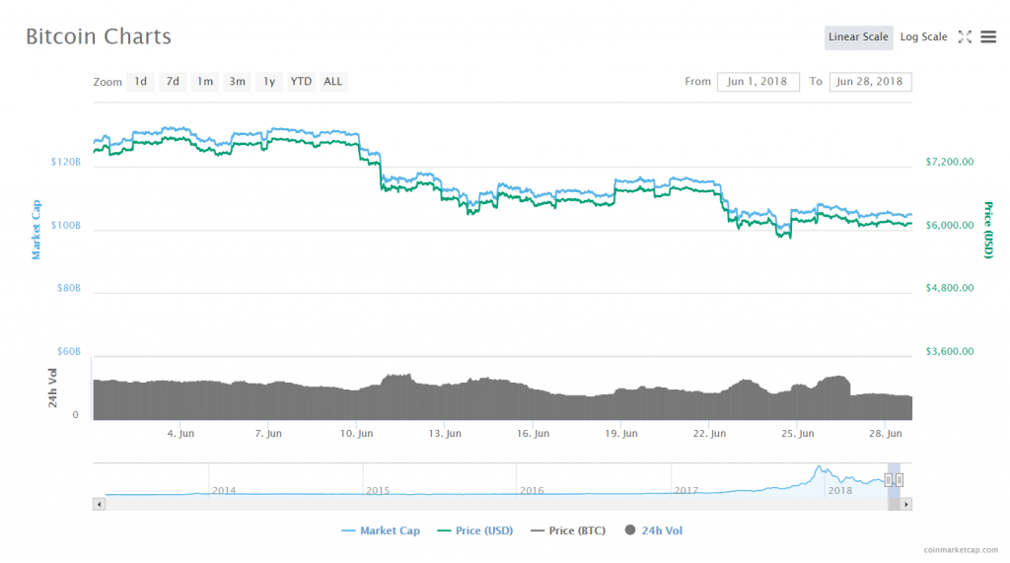
Task: Click the 4. Jun x-axis label
Action: click(180, 434)
